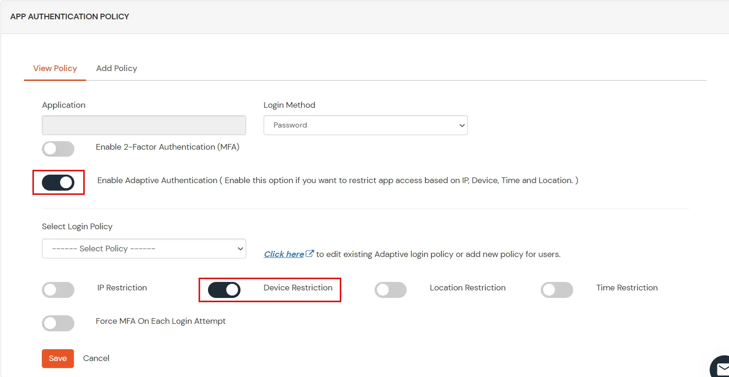
Task: Click the Cancel button
Action: [x=96, y=358]
